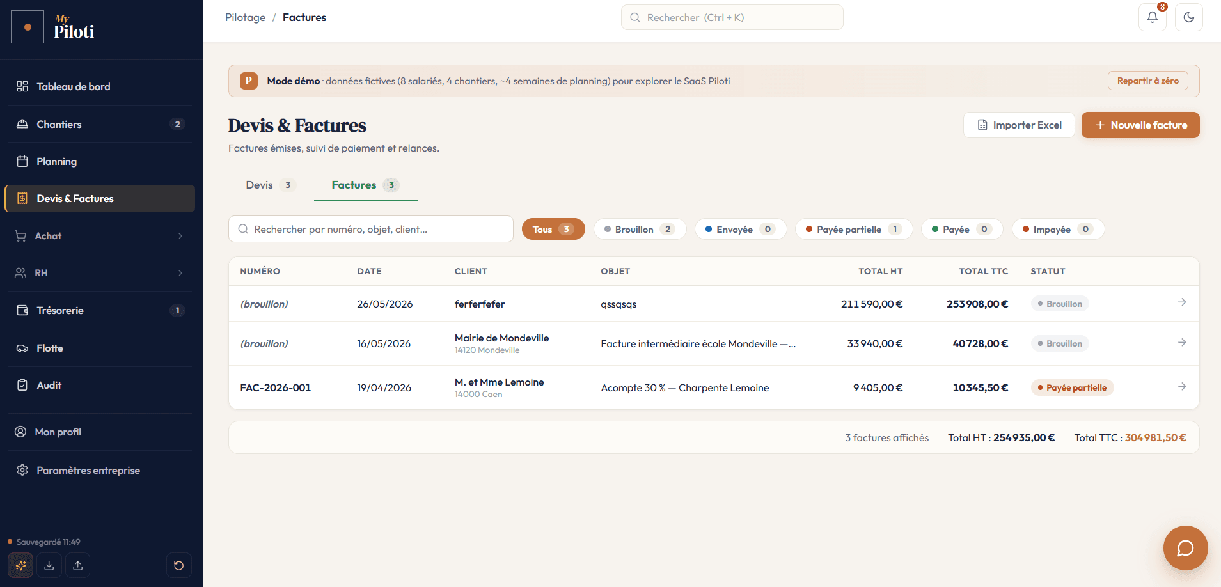Viewport: 1221px width, 587px height.
Task: Click the ferferfefer client cell
Action: coord(480,304)
